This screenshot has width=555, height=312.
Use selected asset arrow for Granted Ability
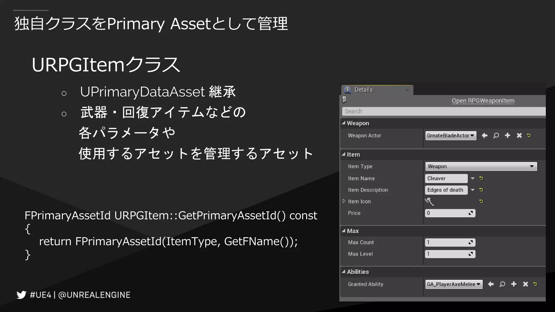(491, 284)
